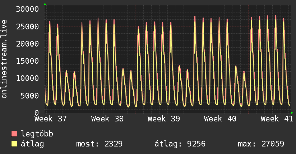Click the Week 41 axis label
The width and height of the screenshot is (296, 154).
(x=277, y=119)
